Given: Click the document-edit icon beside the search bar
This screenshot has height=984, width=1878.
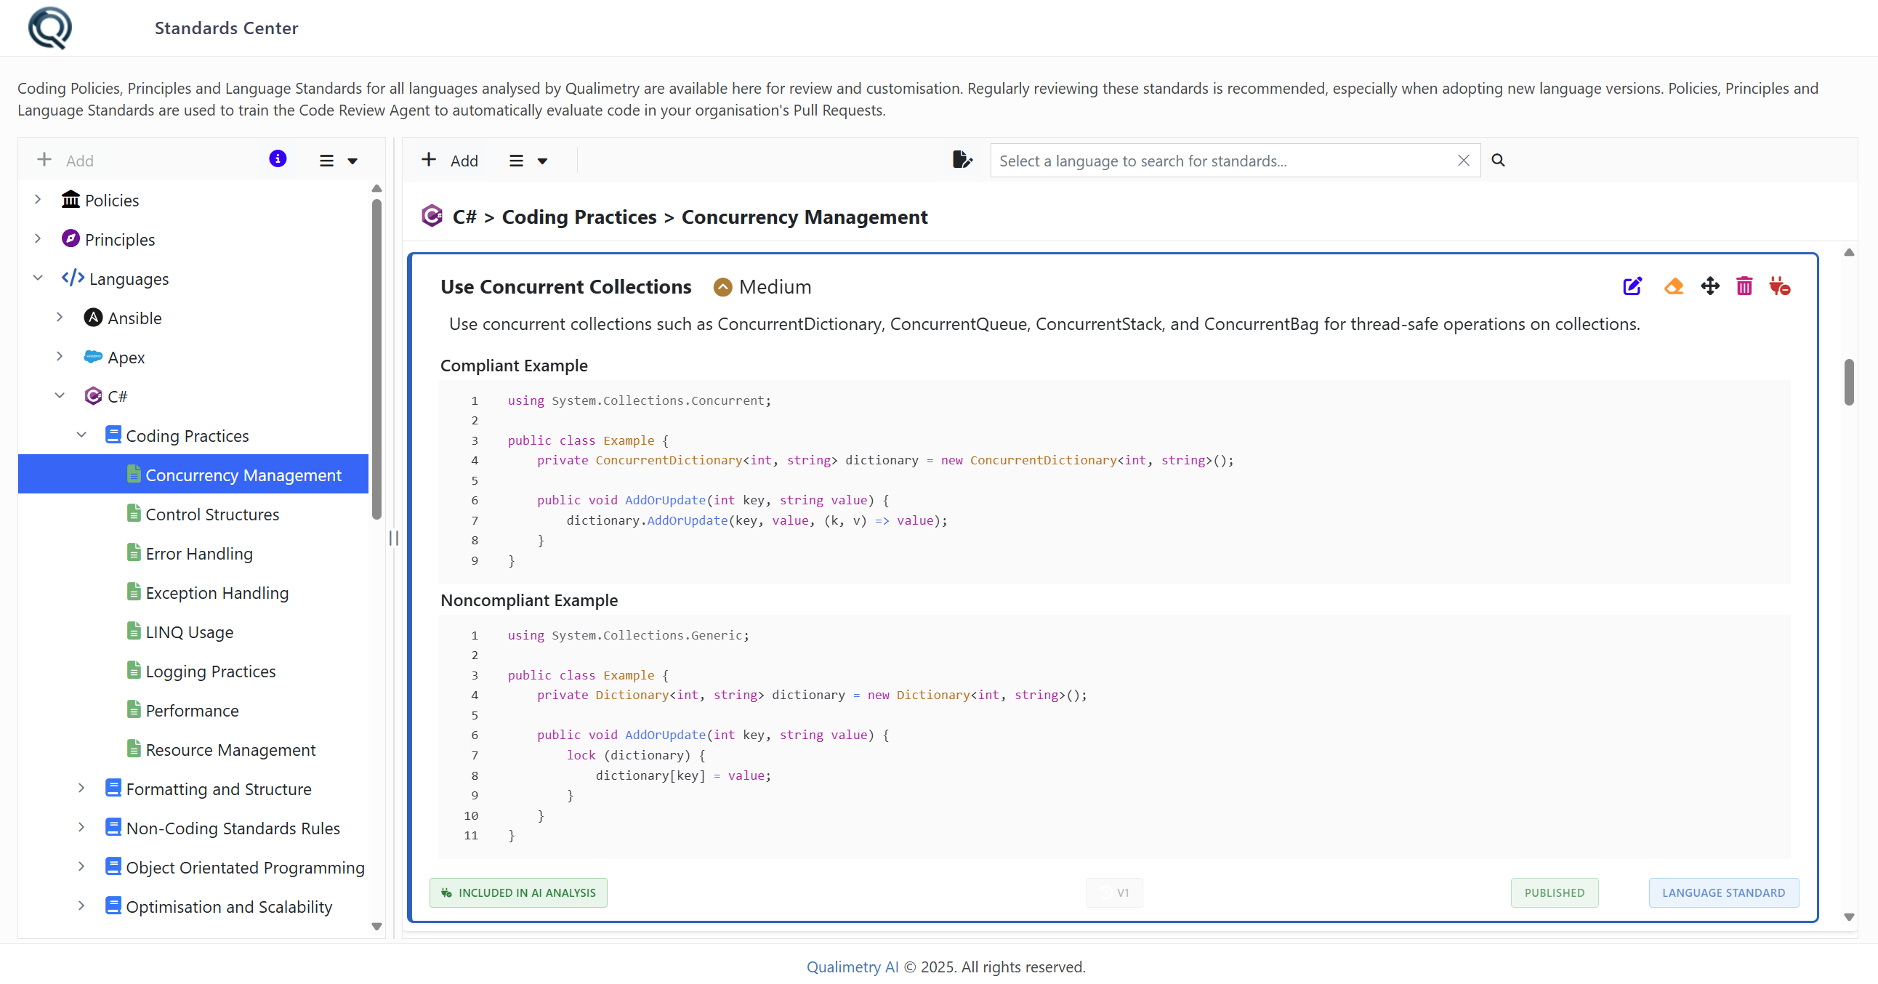Looking at the screenshot, I should click(x=962, y=160).
